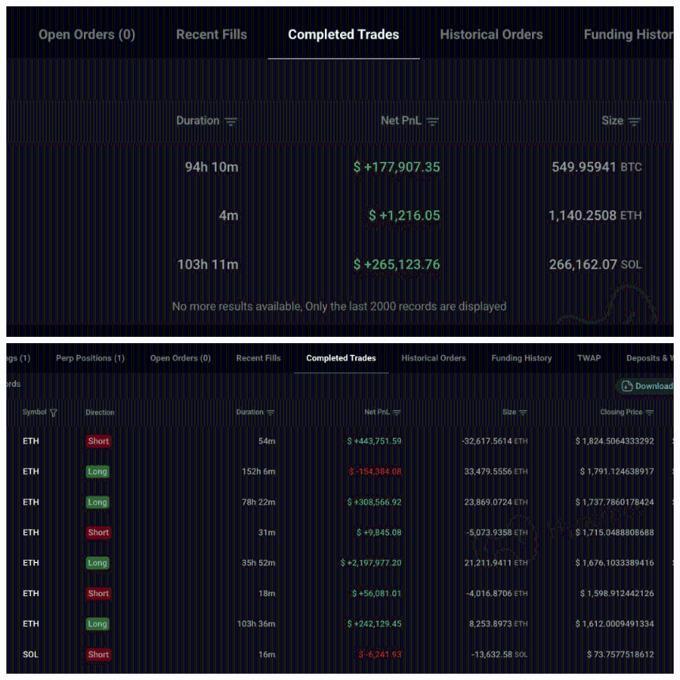
Task: Sort by Net PnL icon in upper table
Action: coord(433,122)
